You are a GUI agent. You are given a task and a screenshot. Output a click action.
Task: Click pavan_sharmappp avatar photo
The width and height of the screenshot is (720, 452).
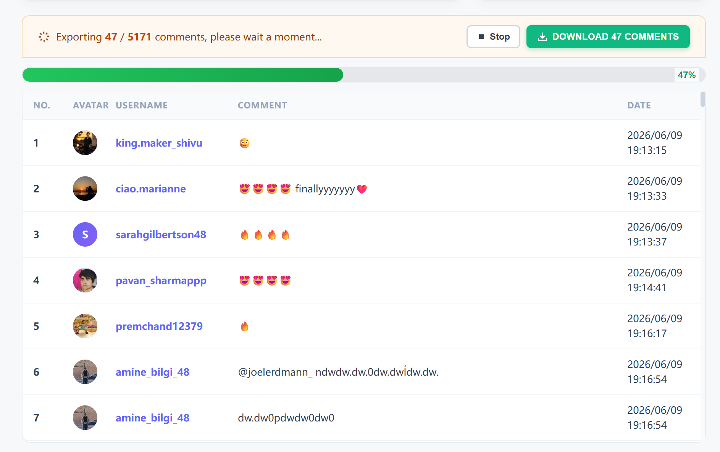pos(85,280)
